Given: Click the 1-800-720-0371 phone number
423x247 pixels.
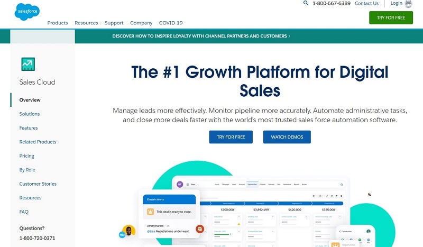Looking at the screenshot, I should click(x=37, y=238).
